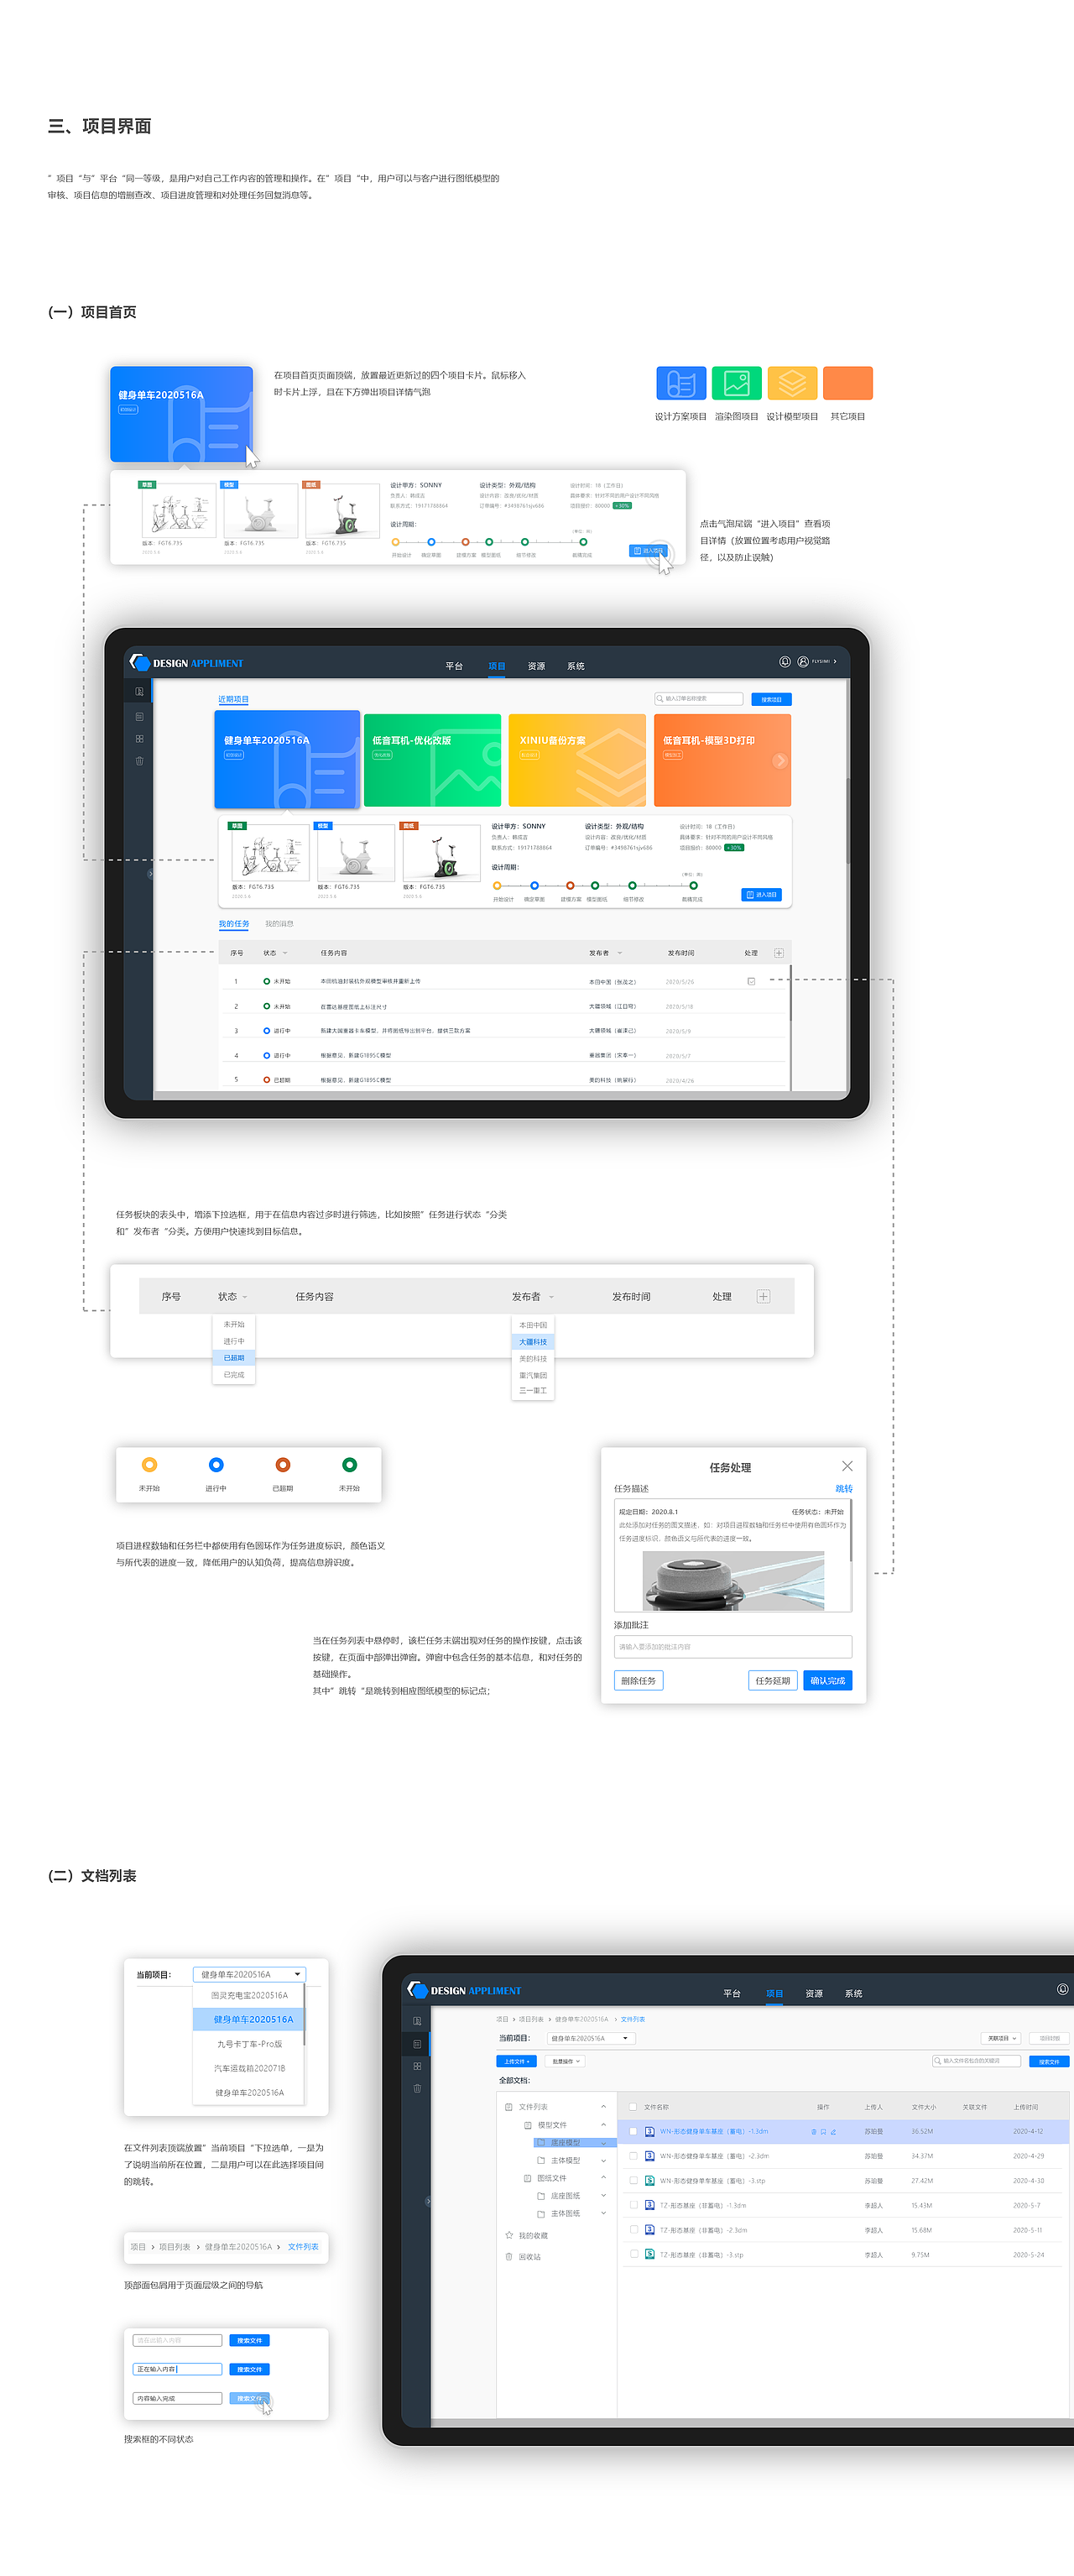Collapse the 模型文件 tree chevron

click(603, 2124)
